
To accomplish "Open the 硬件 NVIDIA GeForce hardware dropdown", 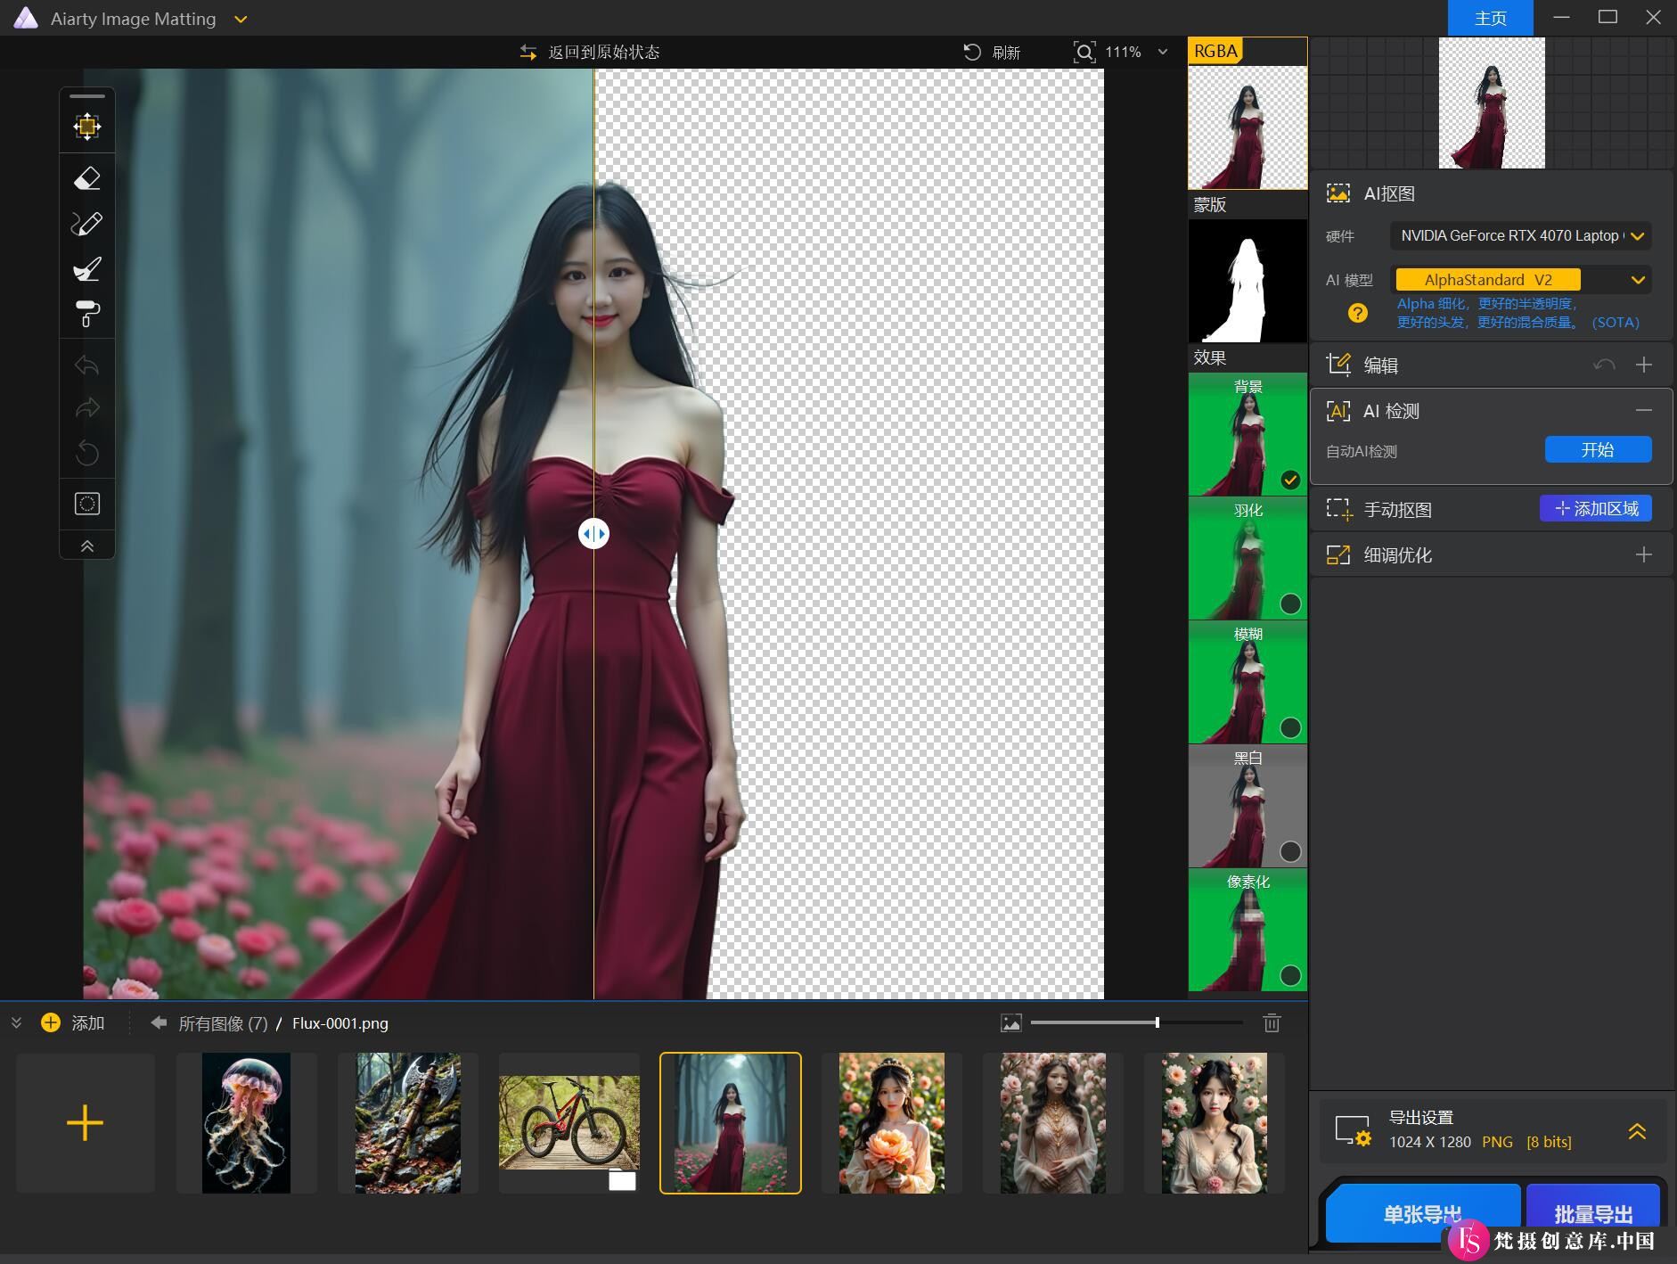I will tap(1520, 236).
